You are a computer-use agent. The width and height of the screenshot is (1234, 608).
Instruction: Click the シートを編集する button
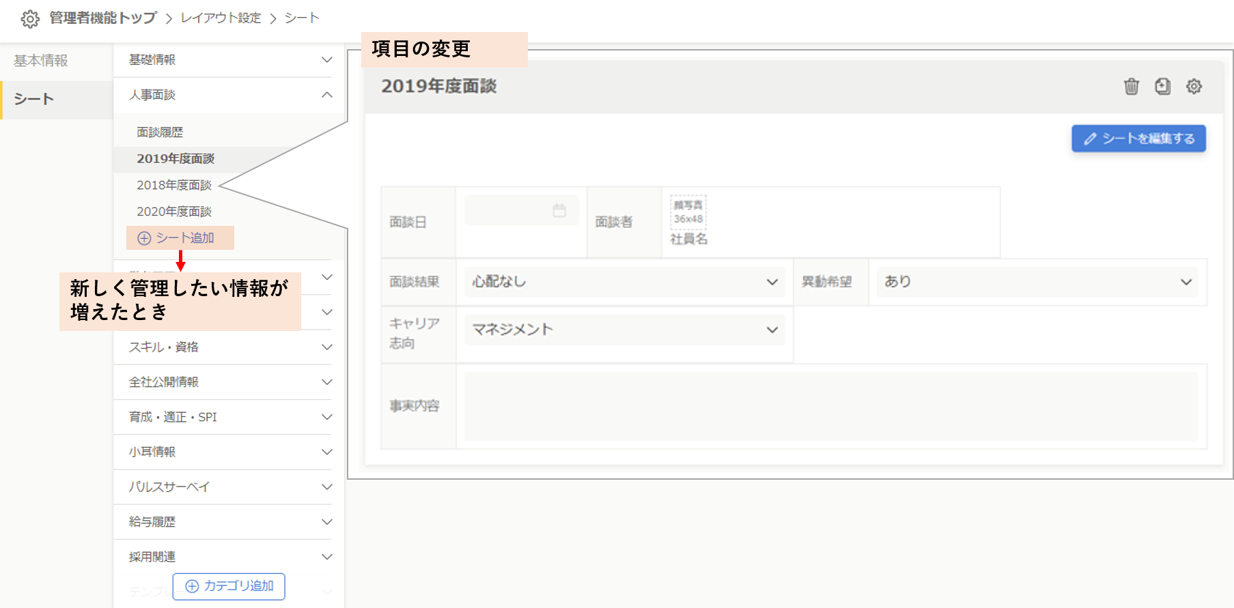pyautogui.click(x=1138, y=139)
